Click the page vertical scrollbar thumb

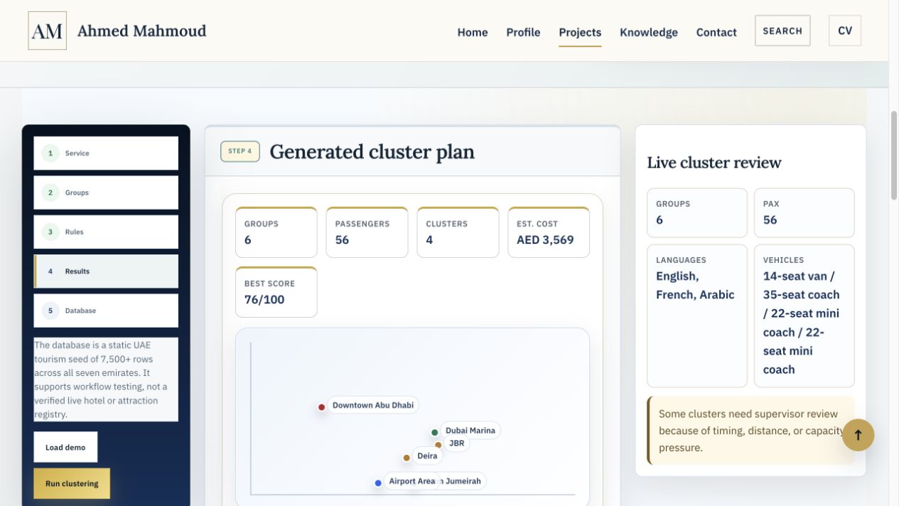tap(893, 155)
